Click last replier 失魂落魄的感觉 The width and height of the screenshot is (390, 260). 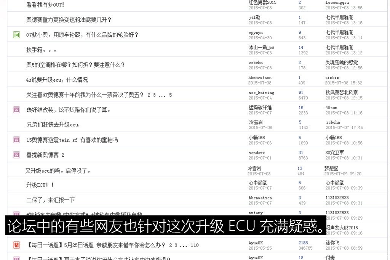coord(342,63)
